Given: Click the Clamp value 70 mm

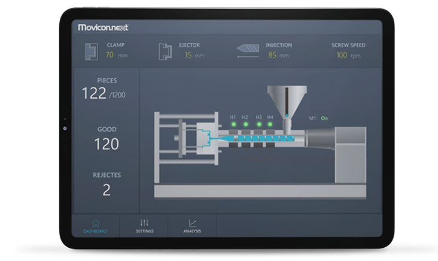Looking at the screenshot, I should [117, 55].
